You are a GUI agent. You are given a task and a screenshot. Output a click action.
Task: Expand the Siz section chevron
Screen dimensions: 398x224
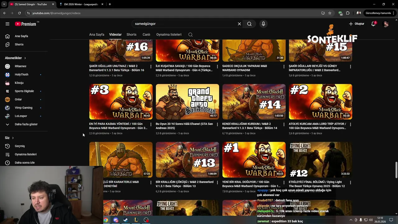[x=13, y=138]
